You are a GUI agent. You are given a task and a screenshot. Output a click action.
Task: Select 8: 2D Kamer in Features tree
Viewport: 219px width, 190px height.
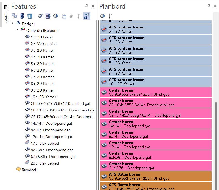pos(42,84)
